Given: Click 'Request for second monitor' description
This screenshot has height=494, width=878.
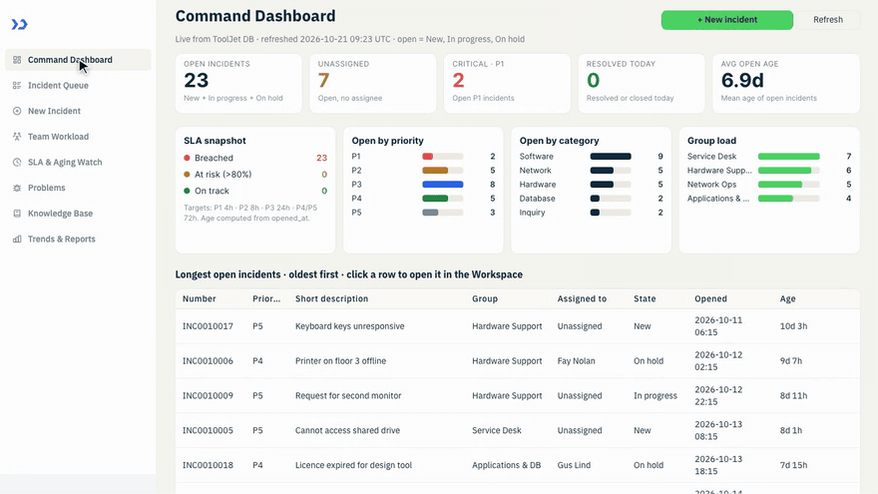Looking at the screenshot, I should [348, 395].
